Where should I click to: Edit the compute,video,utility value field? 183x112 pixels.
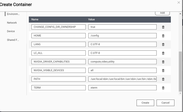coord(123,62)
